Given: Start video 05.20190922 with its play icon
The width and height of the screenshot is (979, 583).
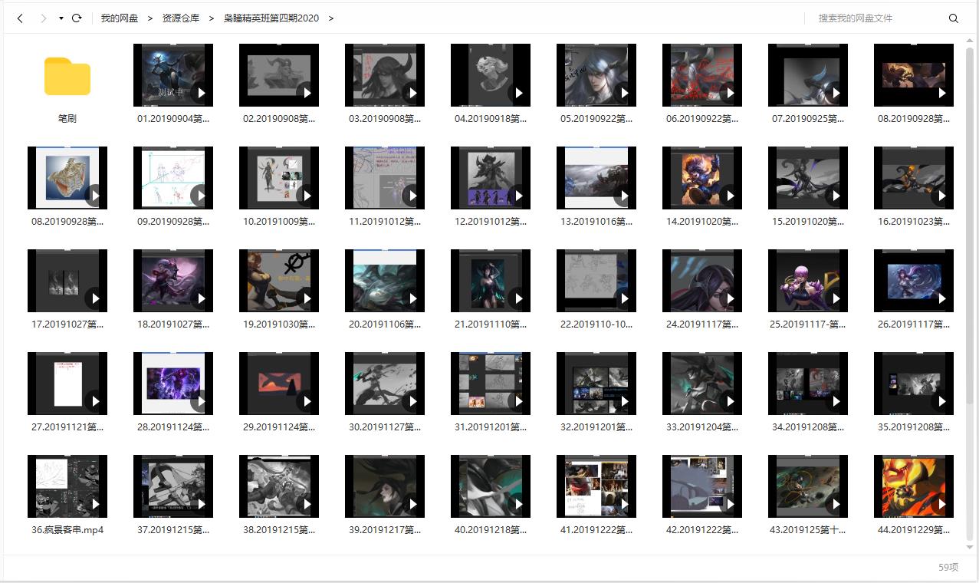Looking at the screenshot, I should pyautogui.click(x=624, y=93).
